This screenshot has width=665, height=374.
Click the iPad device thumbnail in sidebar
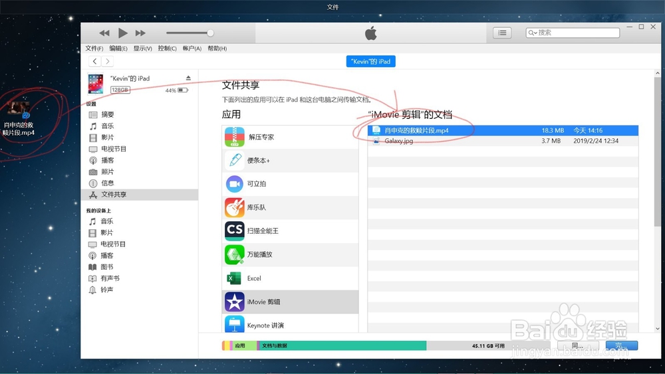pyautogui.click(x=95, y=84)
